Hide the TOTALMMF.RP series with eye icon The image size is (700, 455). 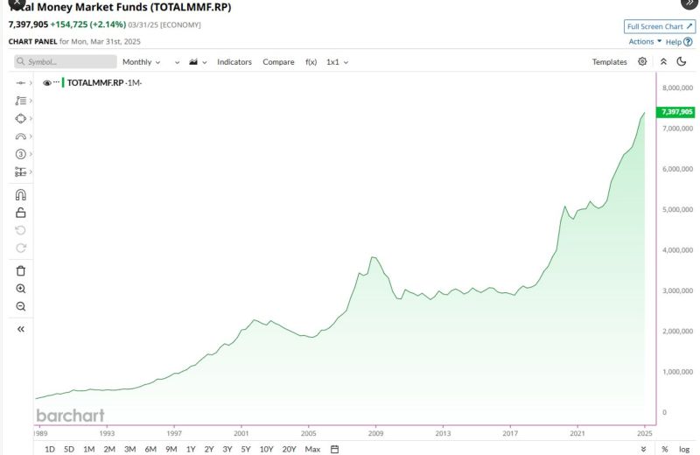tap(46, 82)
